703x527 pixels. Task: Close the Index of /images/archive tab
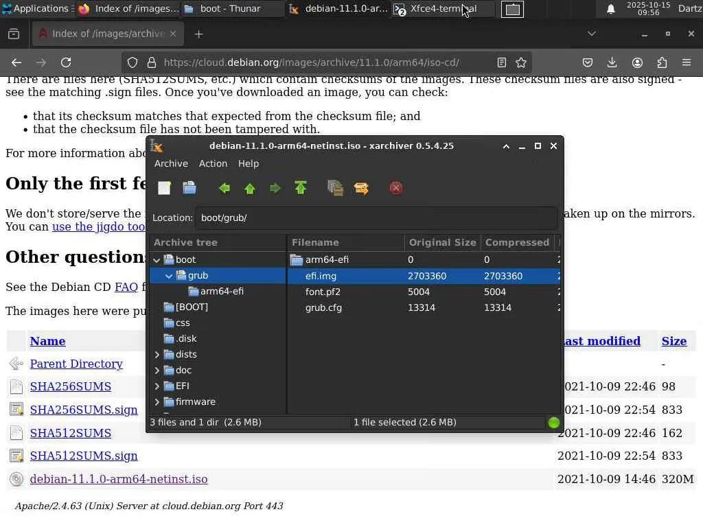(x=173, y=34)
